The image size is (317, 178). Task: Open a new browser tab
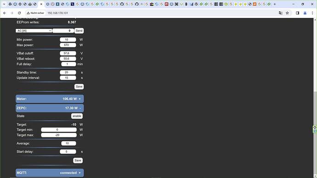(x=275, y=4)
